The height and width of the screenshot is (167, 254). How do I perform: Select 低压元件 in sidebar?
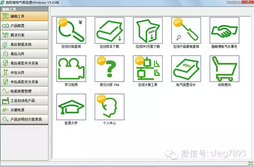(x=24, y=54)
